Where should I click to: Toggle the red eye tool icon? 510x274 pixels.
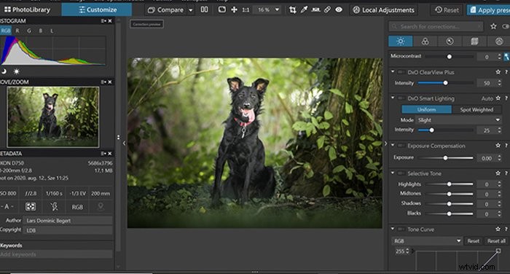(x=339, y=9)
